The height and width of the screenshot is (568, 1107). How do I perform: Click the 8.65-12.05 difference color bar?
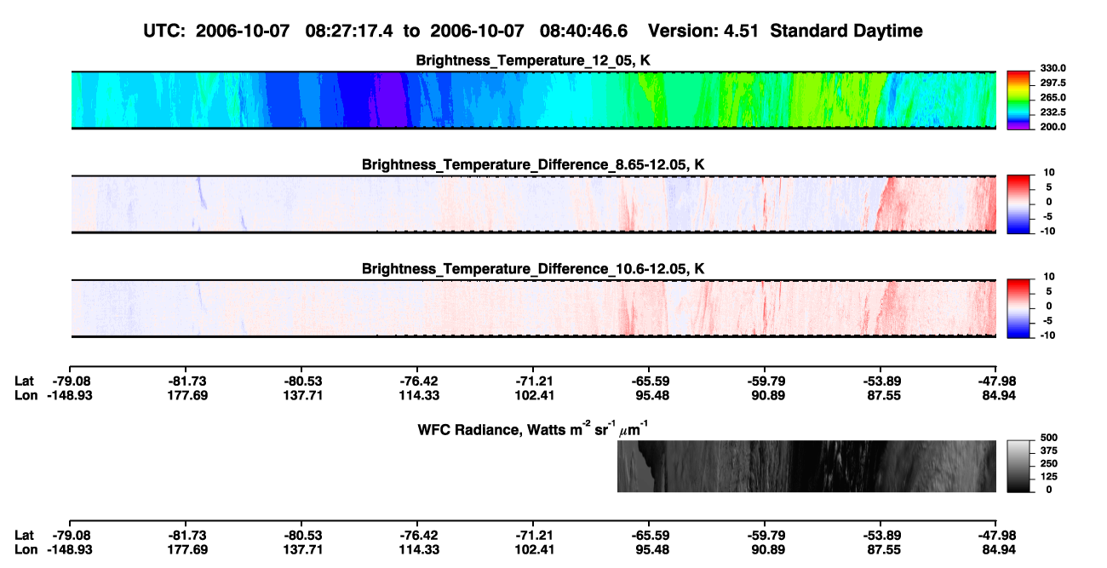coord(1018,204)
